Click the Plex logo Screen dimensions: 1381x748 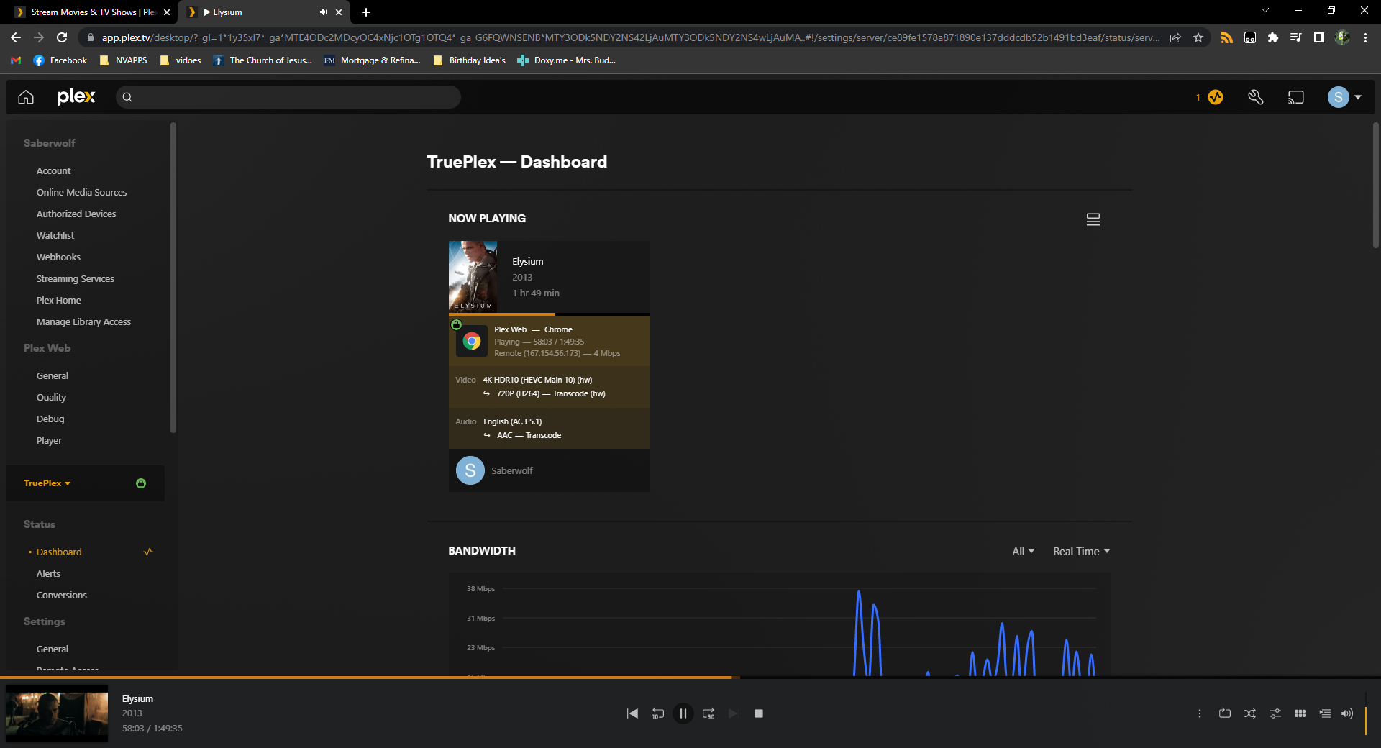[76, 97]
